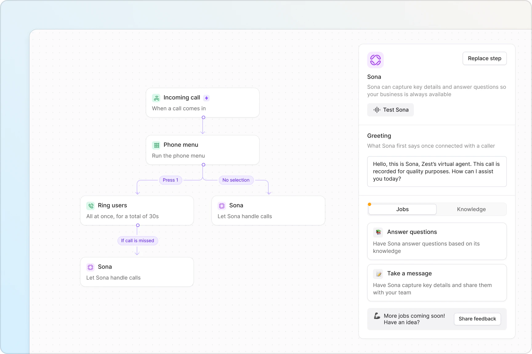Screen dimensions: 532x354
Task: Click the large Sona logo in the side panel
Action: (x=375, y=60)
